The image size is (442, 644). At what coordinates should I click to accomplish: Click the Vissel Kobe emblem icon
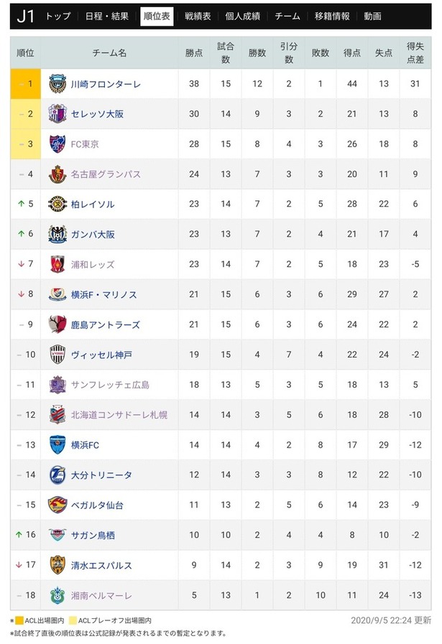coord(57,355)
